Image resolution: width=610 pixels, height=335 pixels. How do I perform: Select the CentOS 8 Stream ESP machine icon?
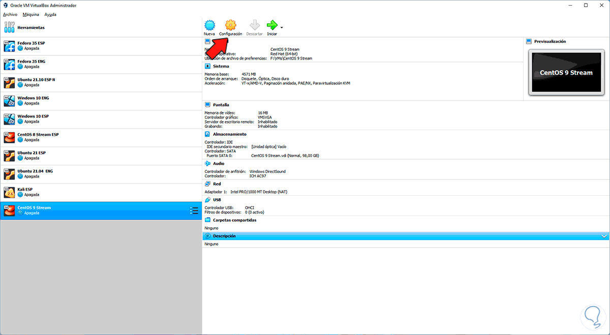pos(9,138)
